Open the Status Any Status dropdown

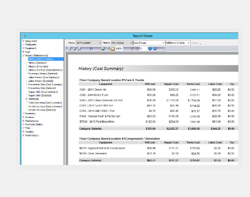tap(122, 43)
